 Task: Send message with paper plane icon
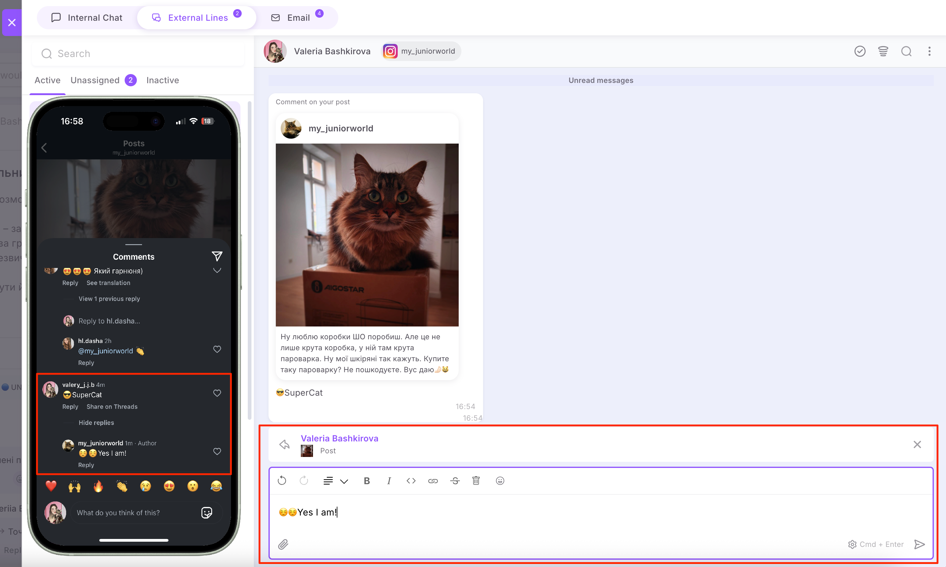pos(920,544)
